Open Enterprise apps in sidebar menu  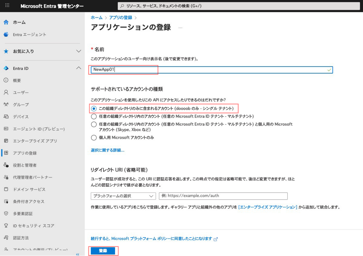click(35, 141)
